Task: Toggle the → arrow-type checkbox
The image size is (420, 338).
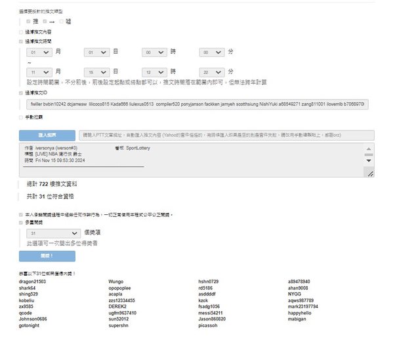Action: (45, 22)
